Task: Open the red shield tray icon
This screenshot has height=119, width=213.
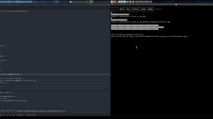Action: point(117,2)
